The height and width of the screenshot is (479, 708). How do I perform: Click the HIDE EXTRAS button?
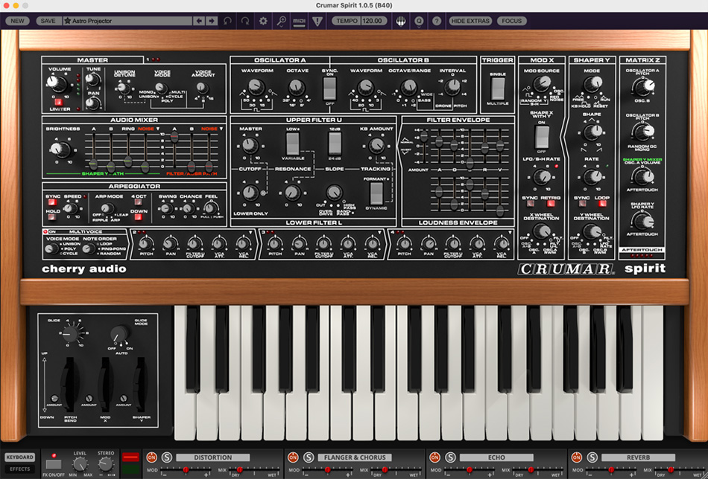[470, 21]
